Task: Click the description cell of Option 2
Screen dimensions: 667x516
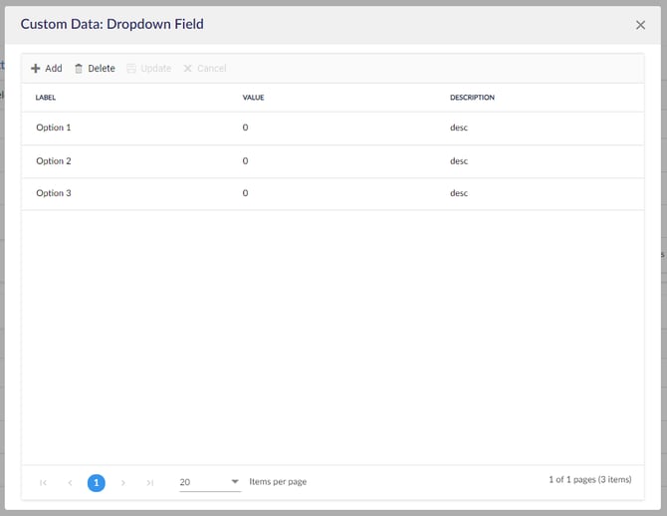Action: click(459, 161)
